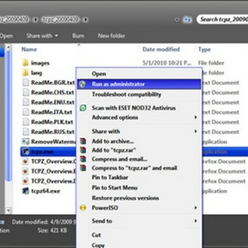Click the navigation pane scroll up arrow
Screen dimensions: 248x248
9,47
